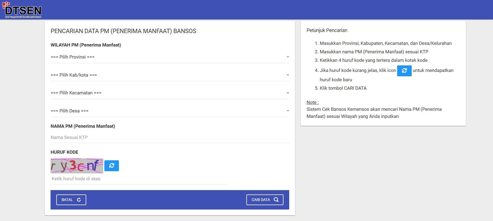Click the Petunjuk Pencarian panel heading
This screenshot has width=493, height=221.
pos(327,30)
